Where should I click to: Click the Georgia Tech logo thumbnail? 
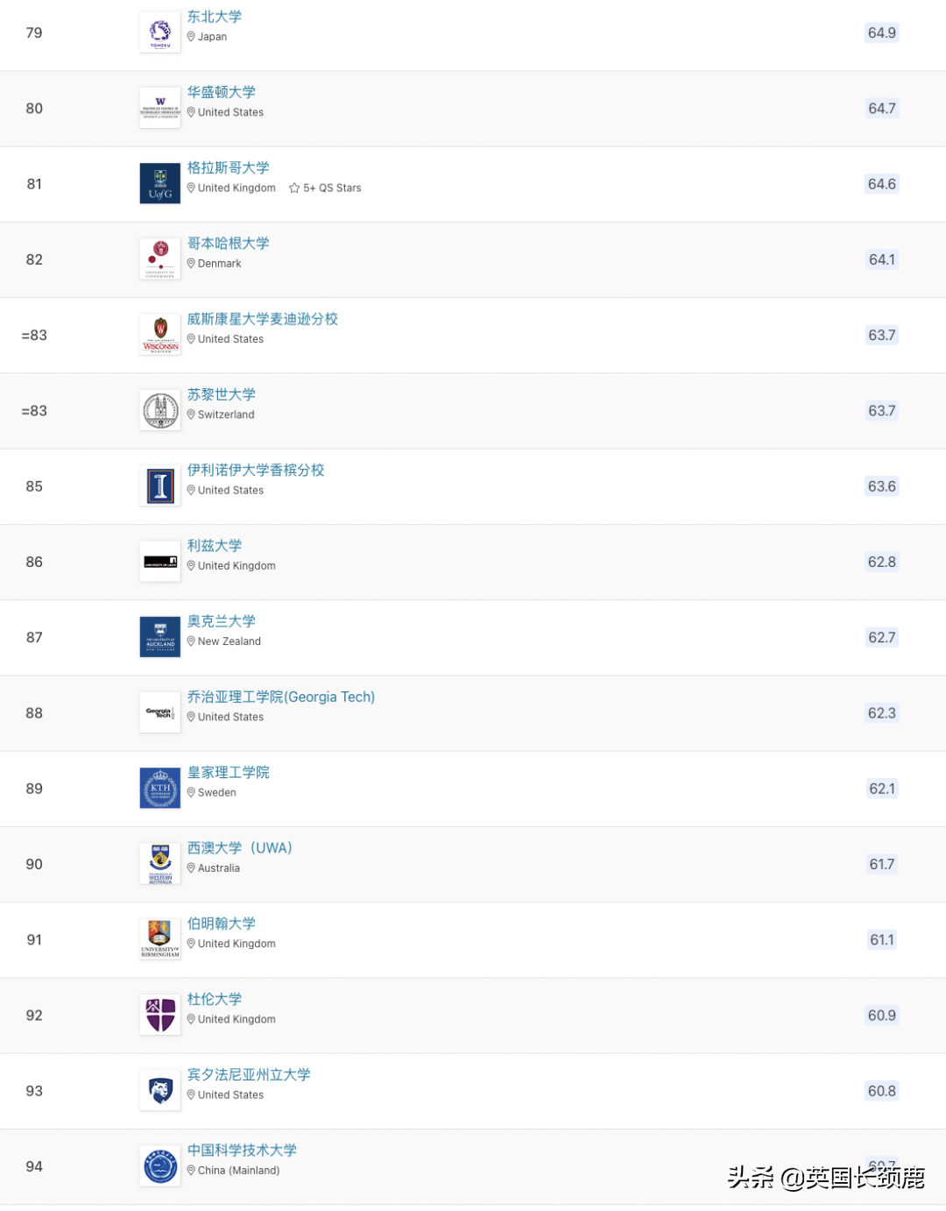tap(160, 713)
